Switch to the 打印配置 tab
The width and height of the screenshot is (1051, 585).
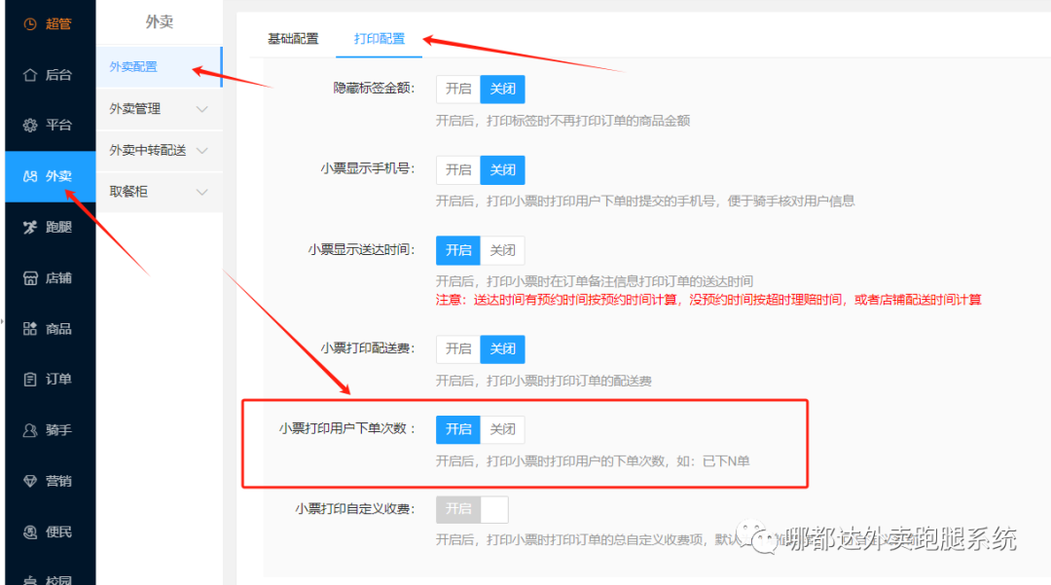[380, 39]
